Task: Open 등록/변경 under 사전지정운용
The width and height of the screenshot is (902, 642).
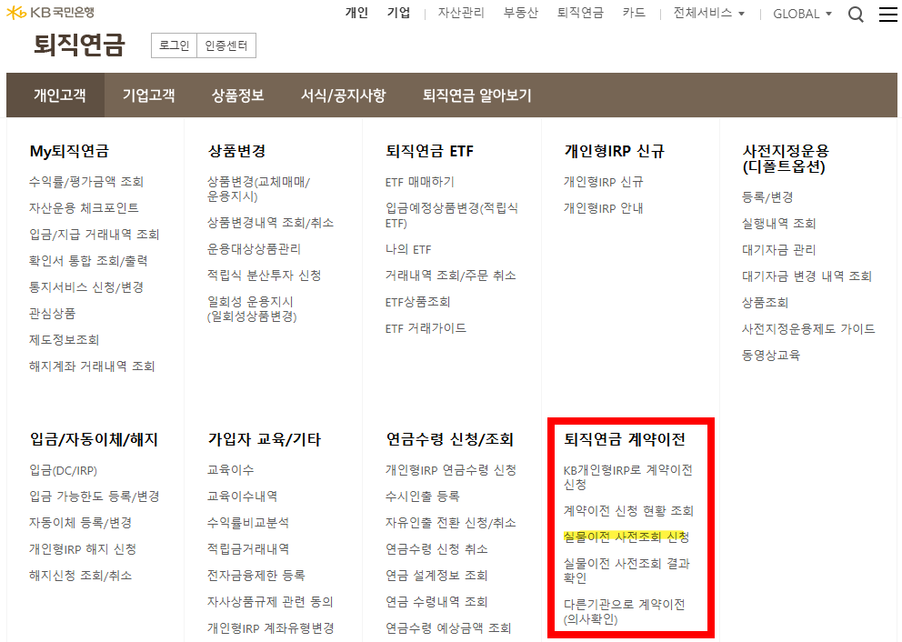Action: click(x=767, y=197)
